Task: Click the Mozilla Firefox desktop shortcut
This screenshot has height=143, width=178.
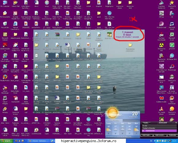Action: 5,78
